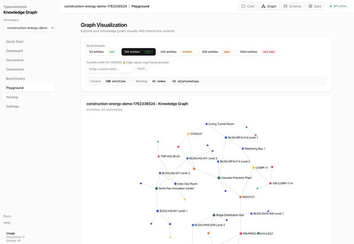Click the pink VIB-COMP-11-H node
Screen dimensions: 354x244
270,184
